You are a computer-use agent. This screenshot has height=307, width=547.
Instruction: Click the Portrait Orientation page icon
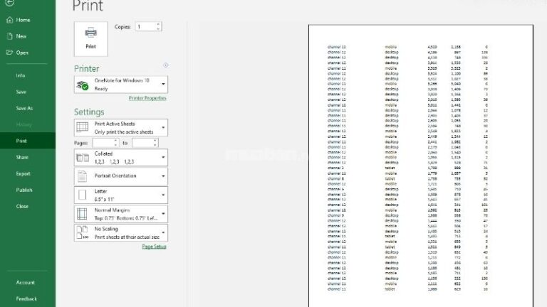click(x=82, y=176)
